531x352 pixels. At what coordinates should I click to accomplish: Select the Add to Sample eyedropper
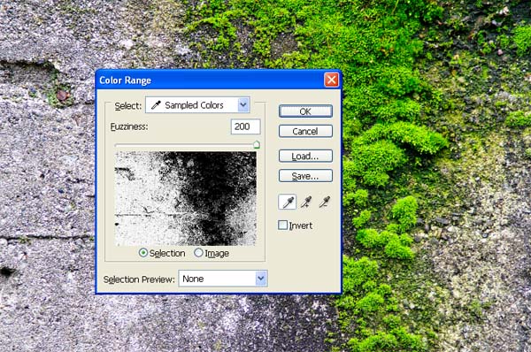click(306, 202)
